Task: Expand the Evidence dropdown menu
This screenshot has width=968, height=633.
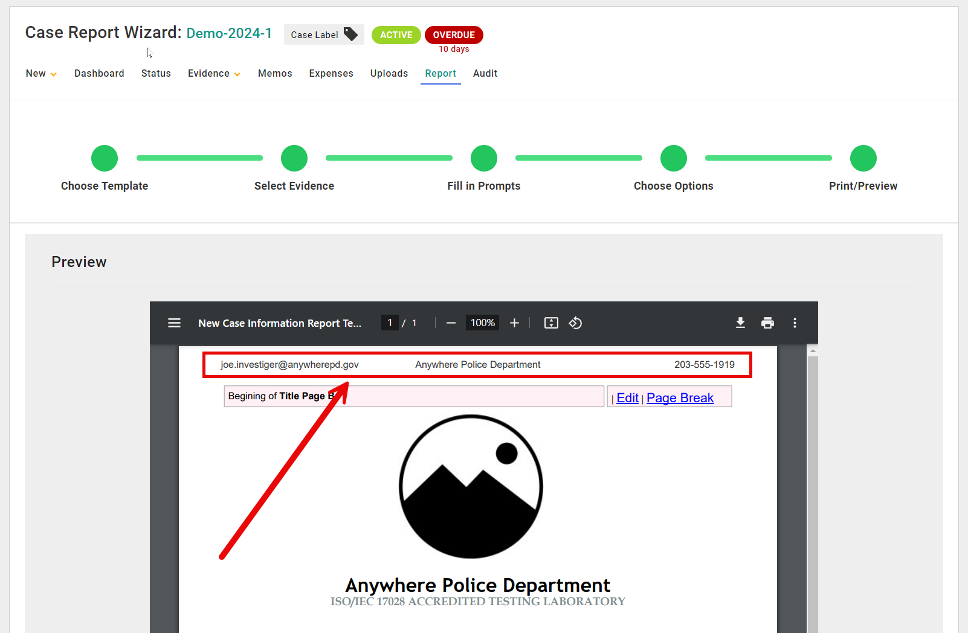Action: pyautogui.click(x=214, y=74)
